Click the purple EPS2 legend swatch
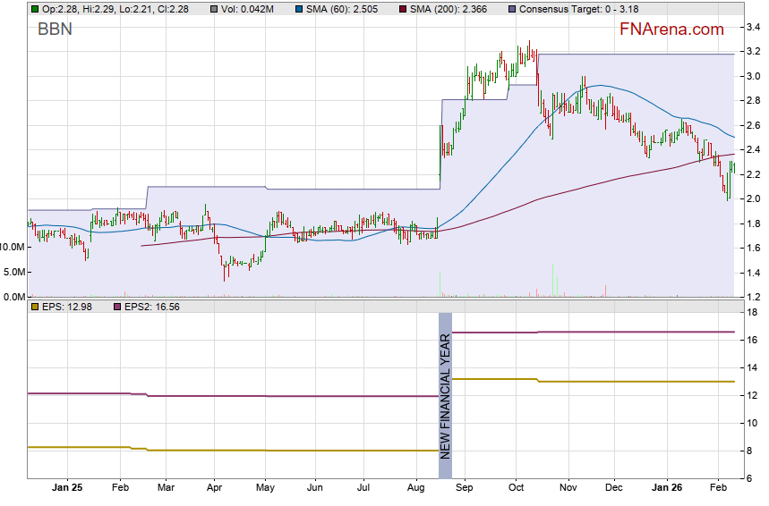 [115, 307]
